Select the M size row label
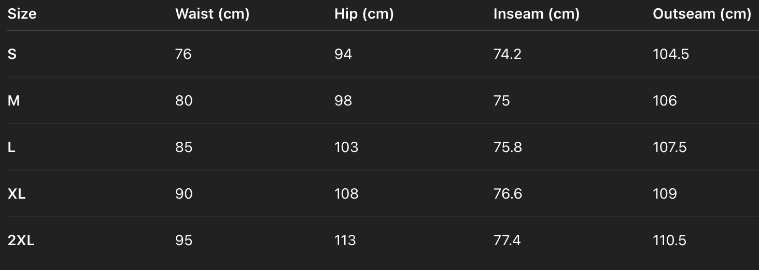Screen dimensions: 759x270 [13, 100]
